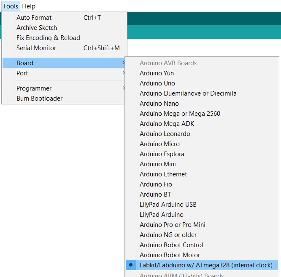Select LilyPad Arduino USB board
Image resolution: width=281 pixels, height=277 pixels.
[168, 205]
